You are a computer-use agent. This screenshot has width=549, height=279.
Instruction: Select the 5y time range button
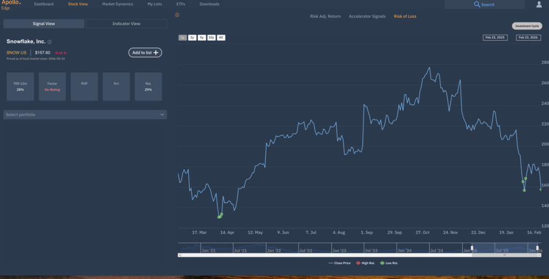202,37
